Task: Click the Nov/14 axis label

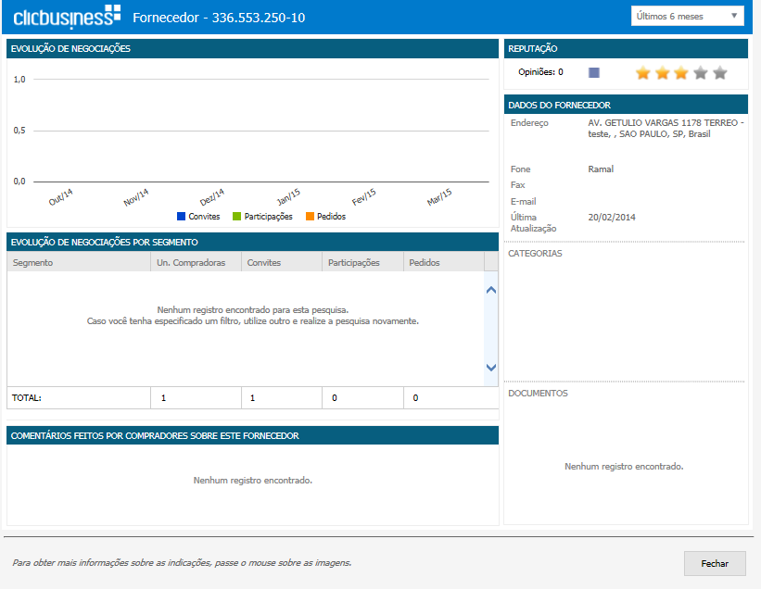Action: coord(136,197)
